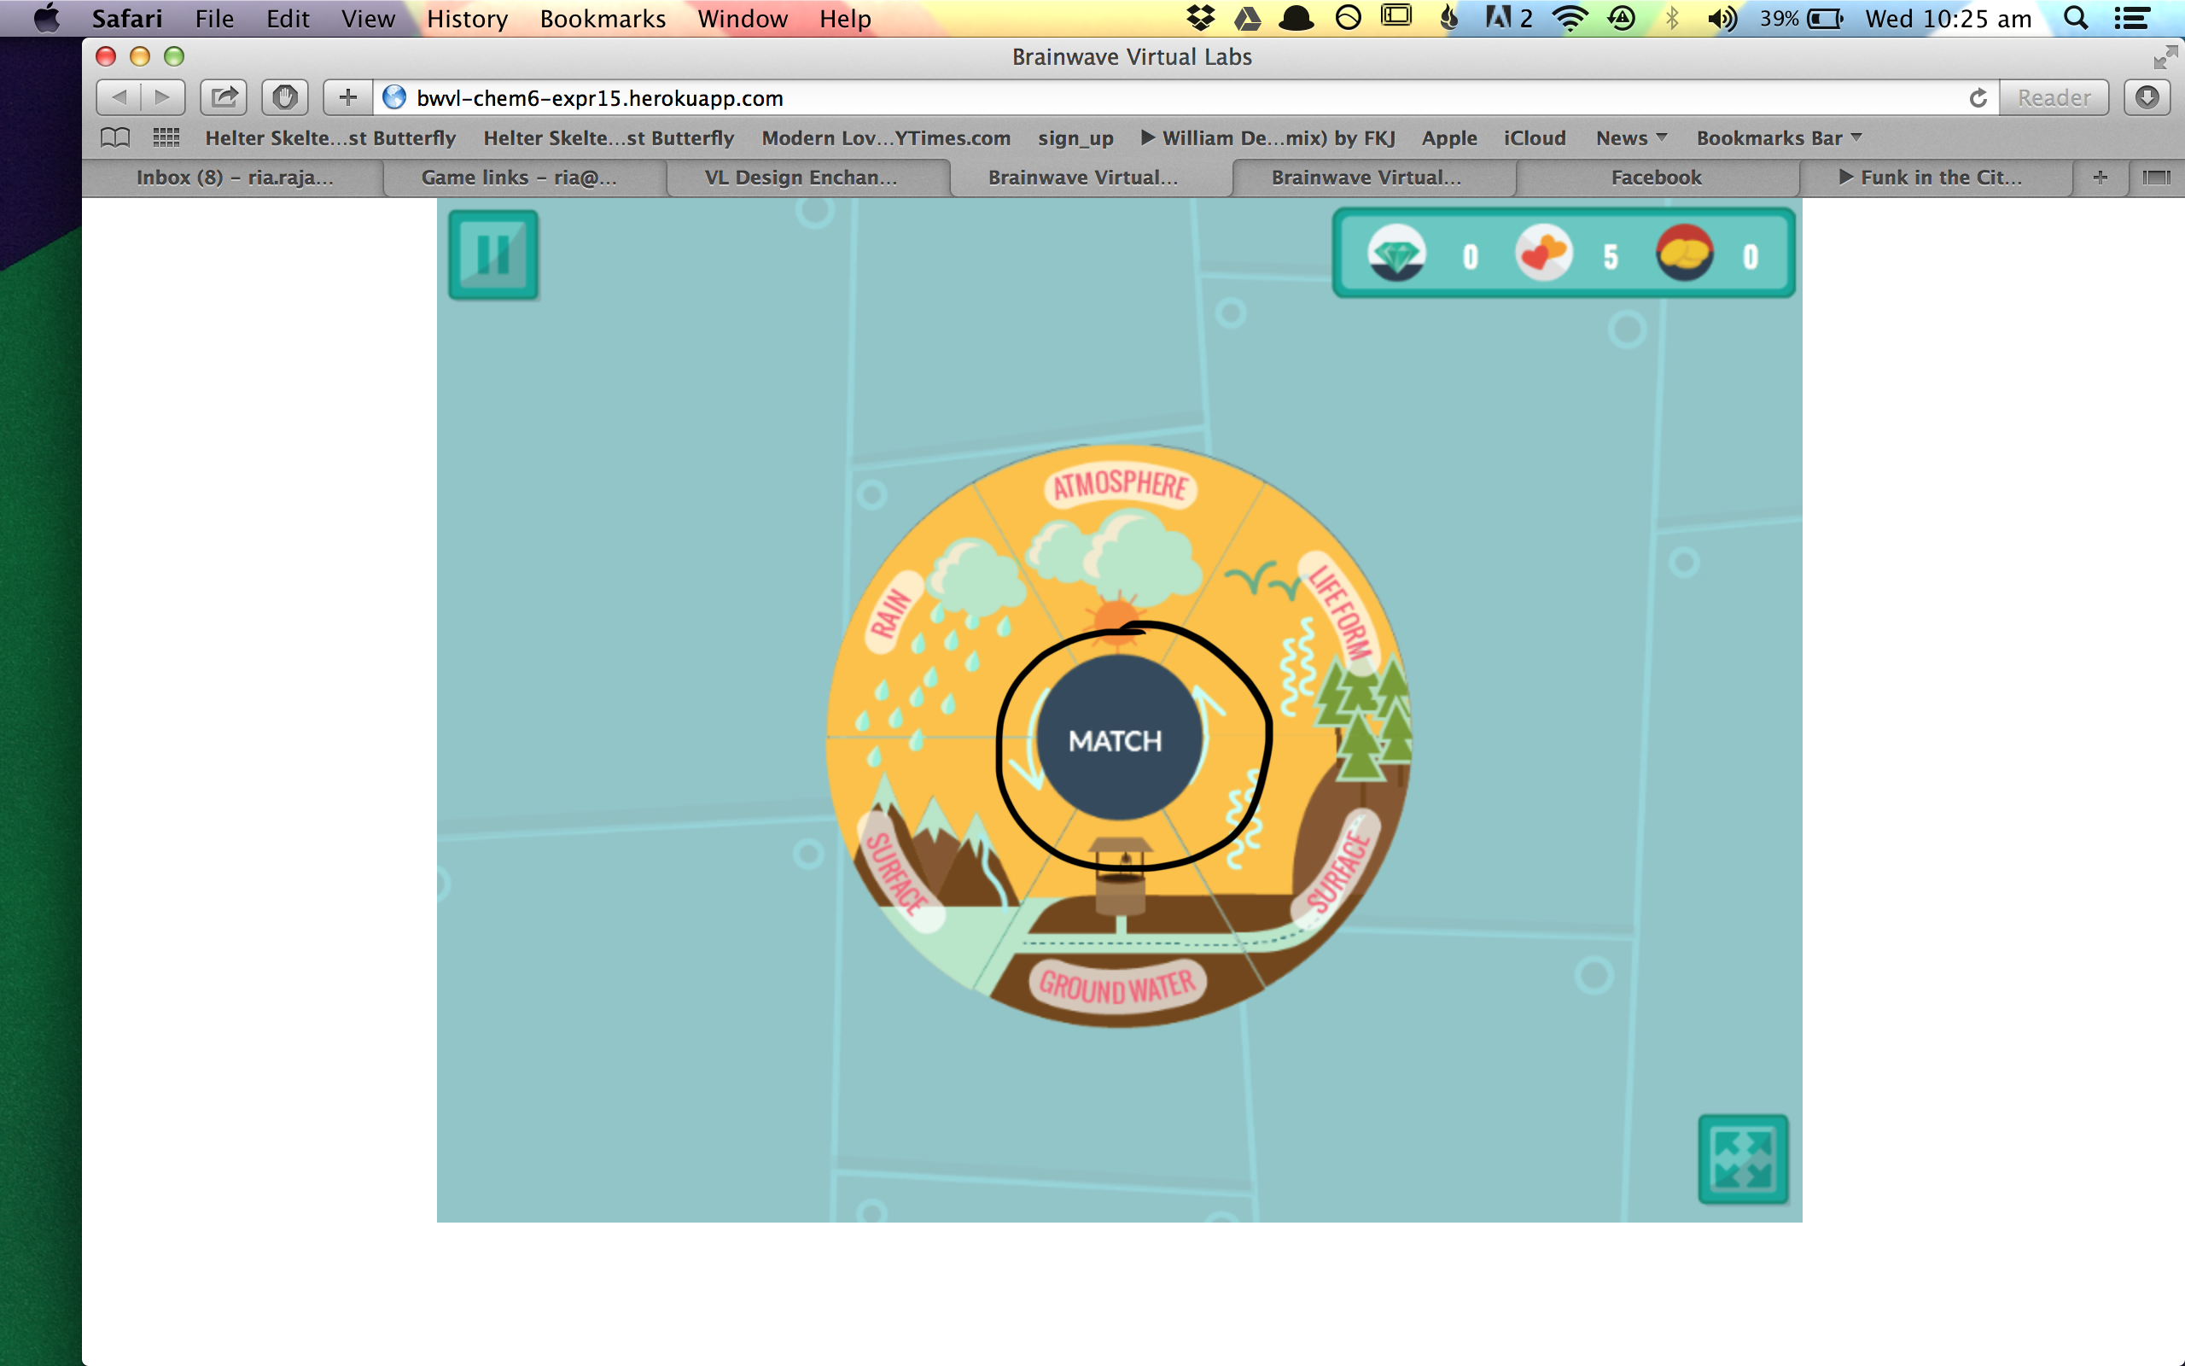Click the Time Machine menu bar icon
Screen dimensions: 2185x1366
point(1622,18)
